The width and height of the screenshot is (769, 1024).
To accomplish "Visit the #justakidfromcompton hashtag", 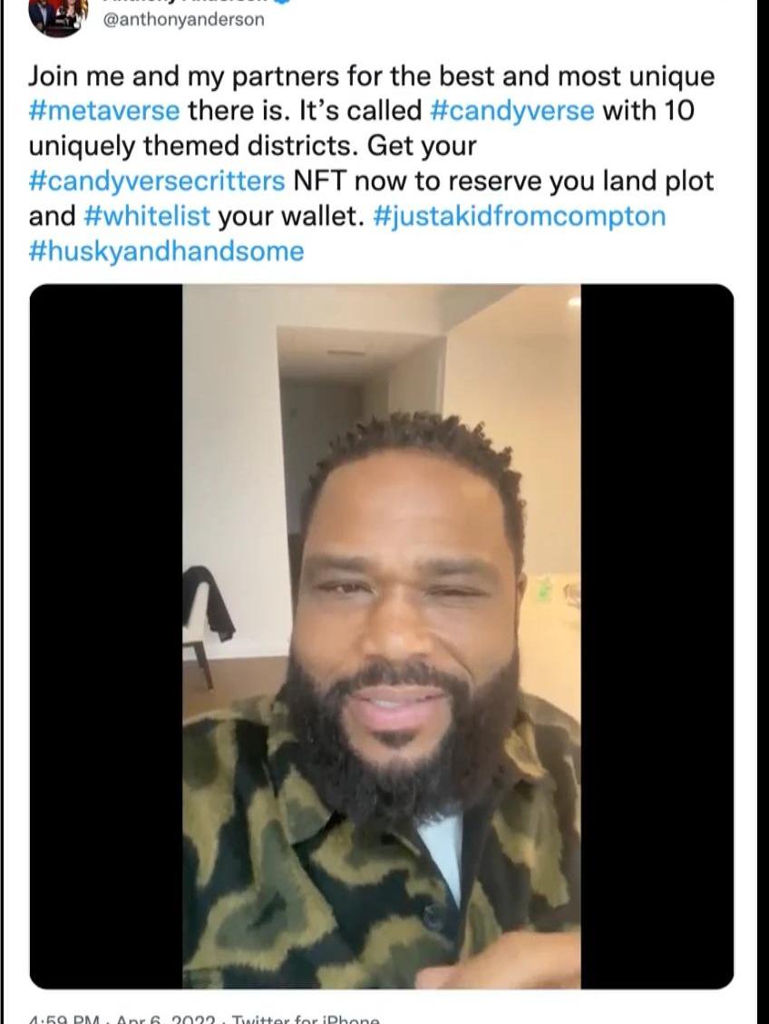I will [520, 216].
